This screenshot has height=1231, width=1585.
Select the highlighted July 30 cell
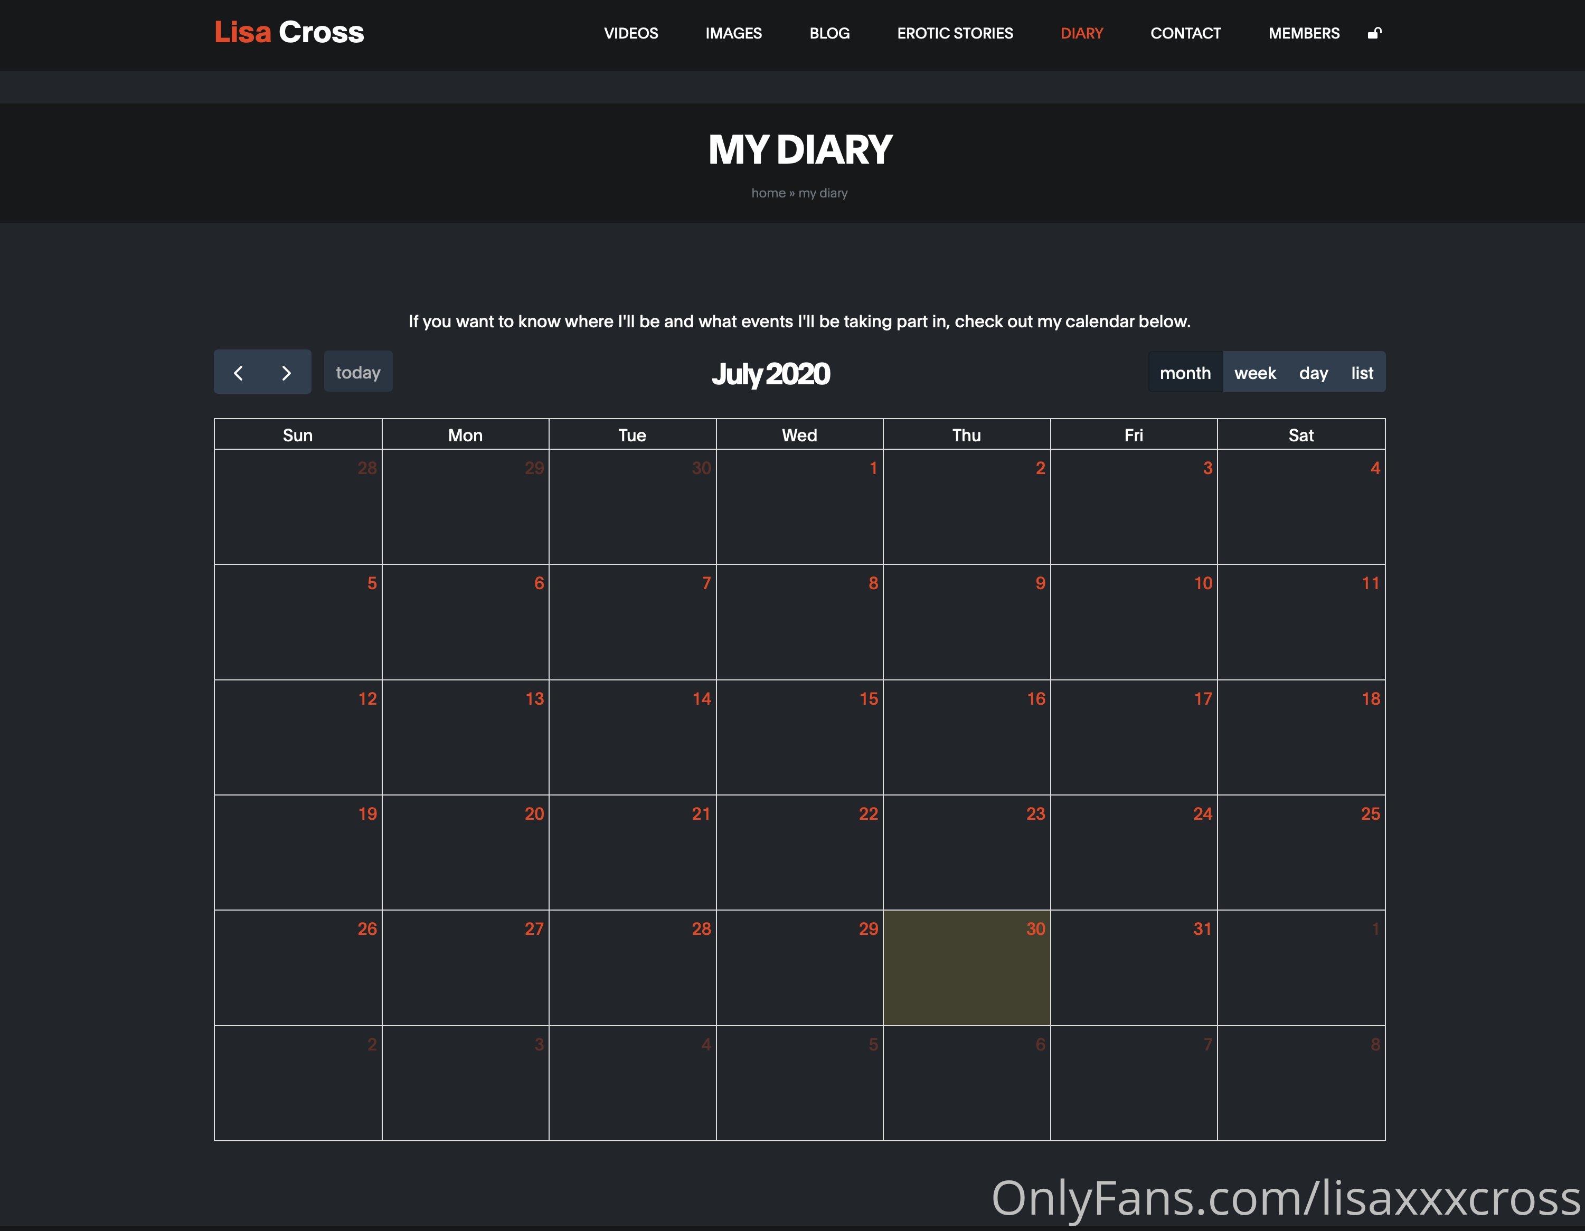[x=967, y=968]
